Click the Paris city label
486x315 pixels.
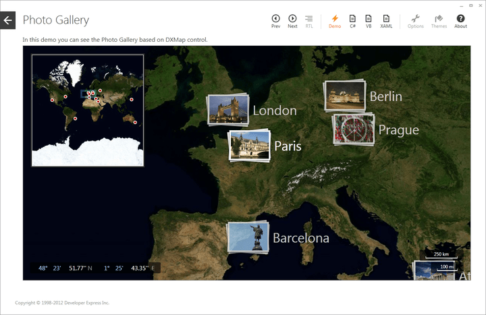tap(288, 146)
